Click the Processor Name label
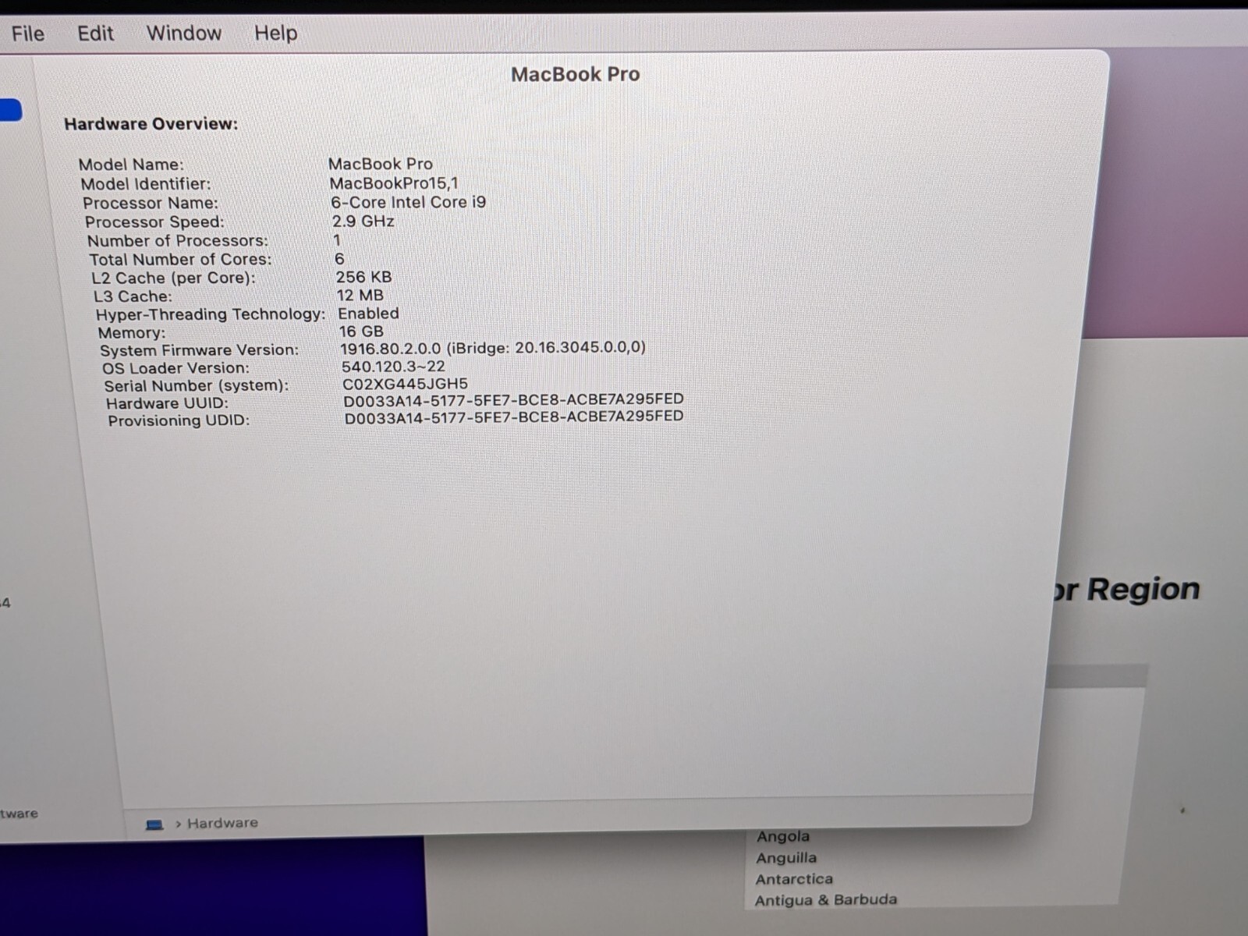Screen dimensions: 1248x936 [151, 204]
